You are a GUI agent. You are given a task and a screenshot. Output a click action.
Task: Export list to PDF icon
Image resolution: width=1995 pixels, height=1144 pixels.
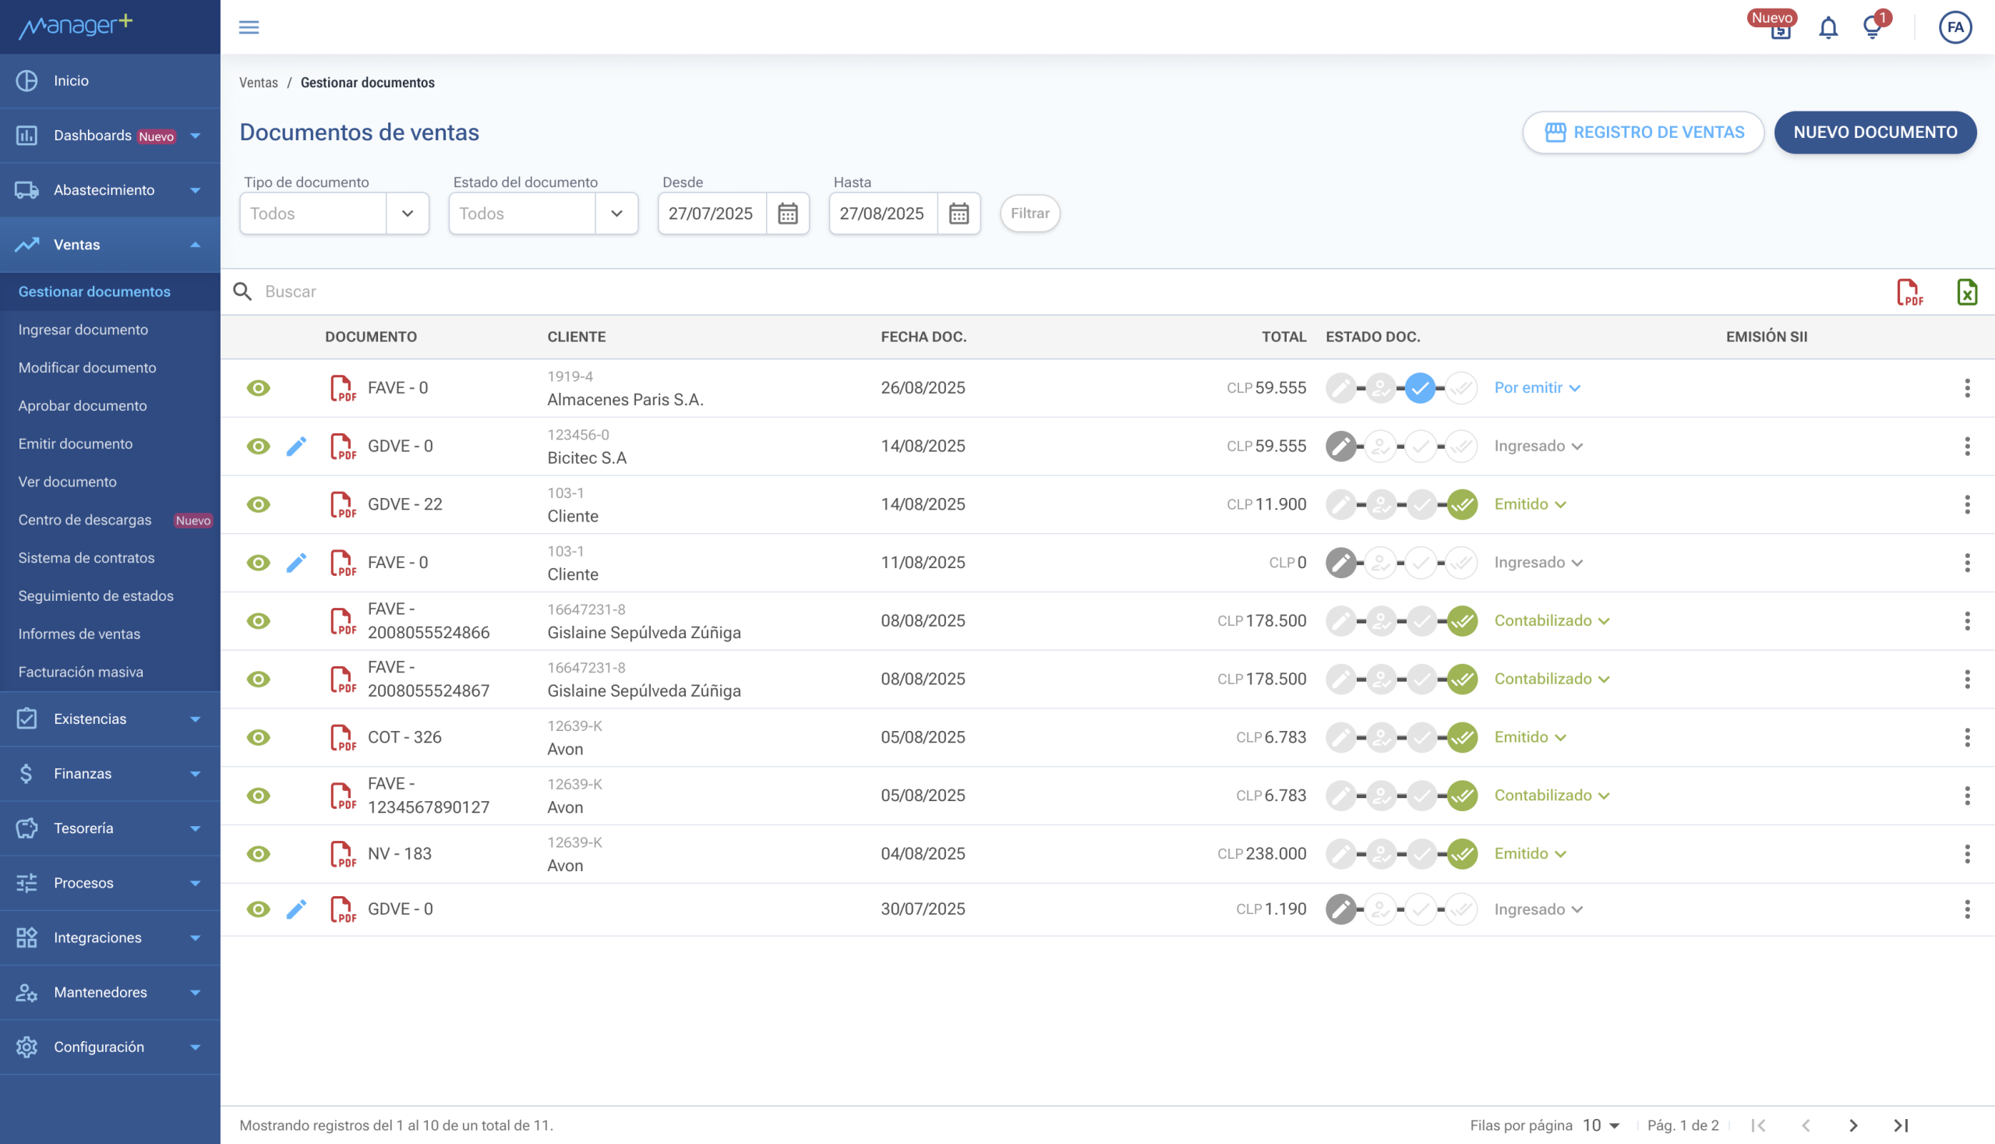pos(1909,291)
